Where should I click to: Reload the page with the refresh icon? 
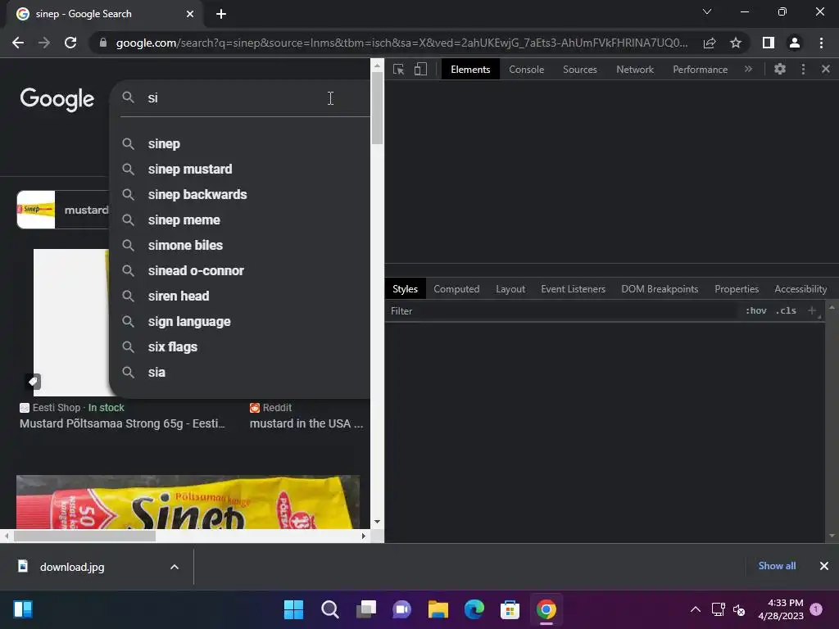70,43
